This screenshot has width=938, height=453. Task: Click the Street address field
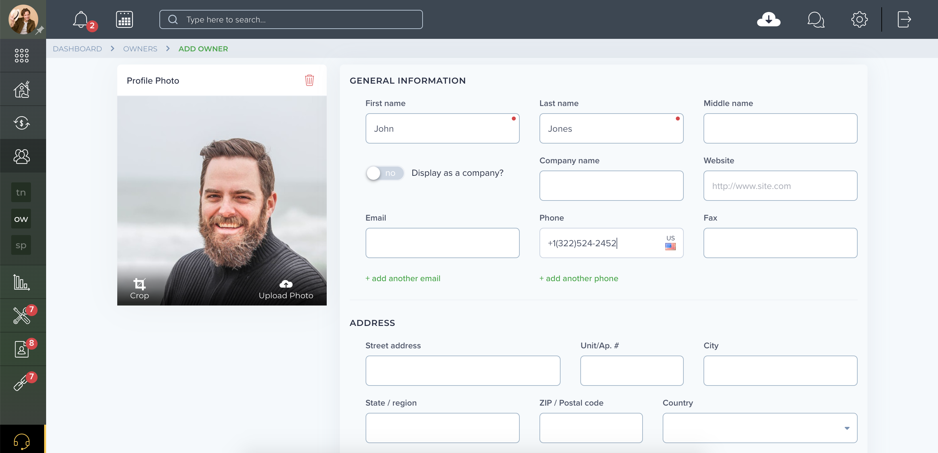(x=462, y=371)
